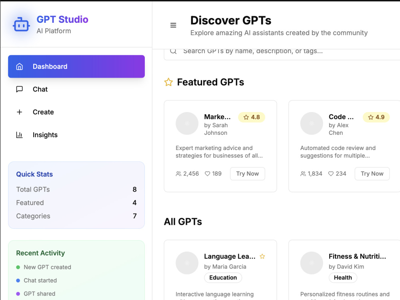This screenshot has width=400, height=300.
Task: Toggle the hamburger menu icon
Action: 173,25
